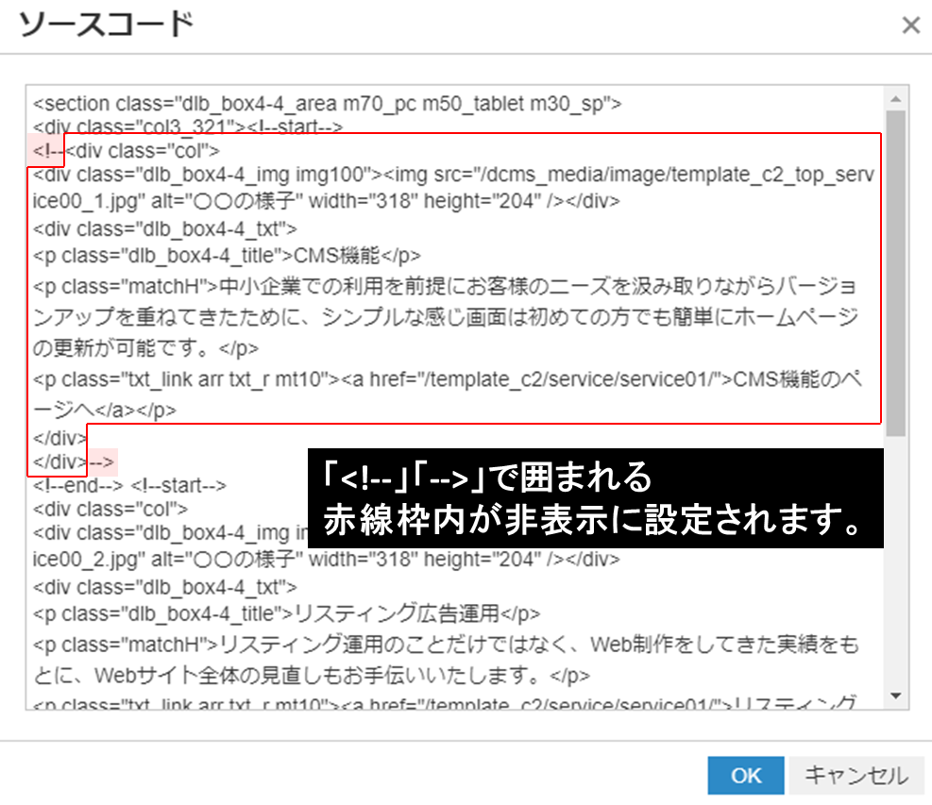The height and width of the screenshot is (805, 932).
Task: Click the line 'ンアップを重ねてきたために'
Action: 446,317
